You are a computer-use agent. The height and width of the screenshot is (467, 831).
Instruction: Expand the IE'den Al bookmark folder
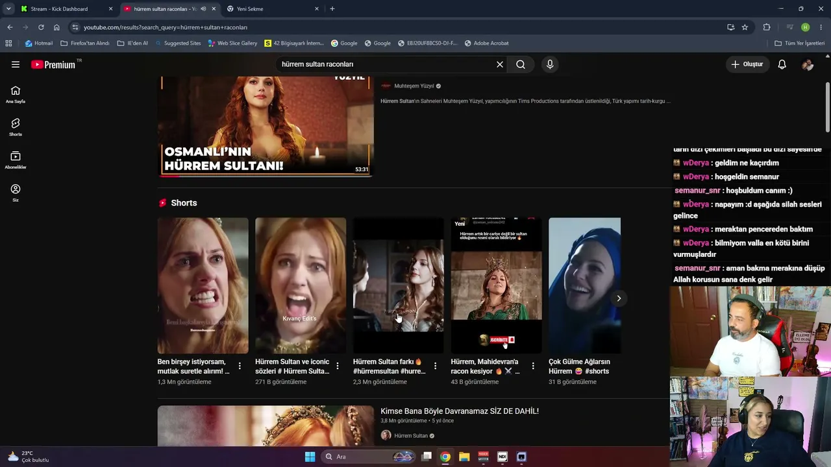tap(132, 43)
